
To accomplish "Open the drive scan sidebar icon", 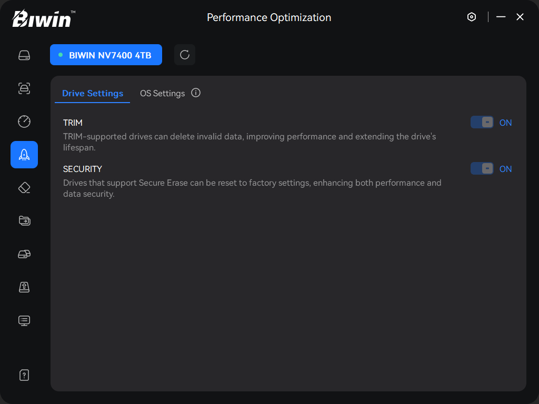I will point(24,88).
